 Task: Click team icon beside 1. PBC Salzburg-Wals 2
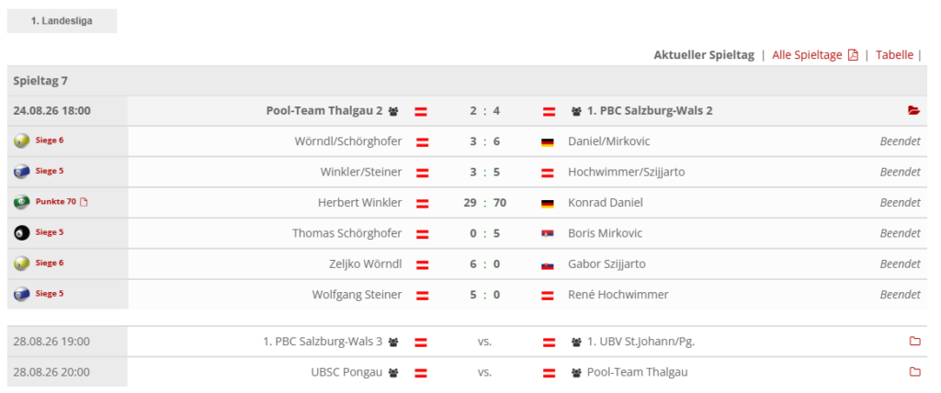click(577, 111)
